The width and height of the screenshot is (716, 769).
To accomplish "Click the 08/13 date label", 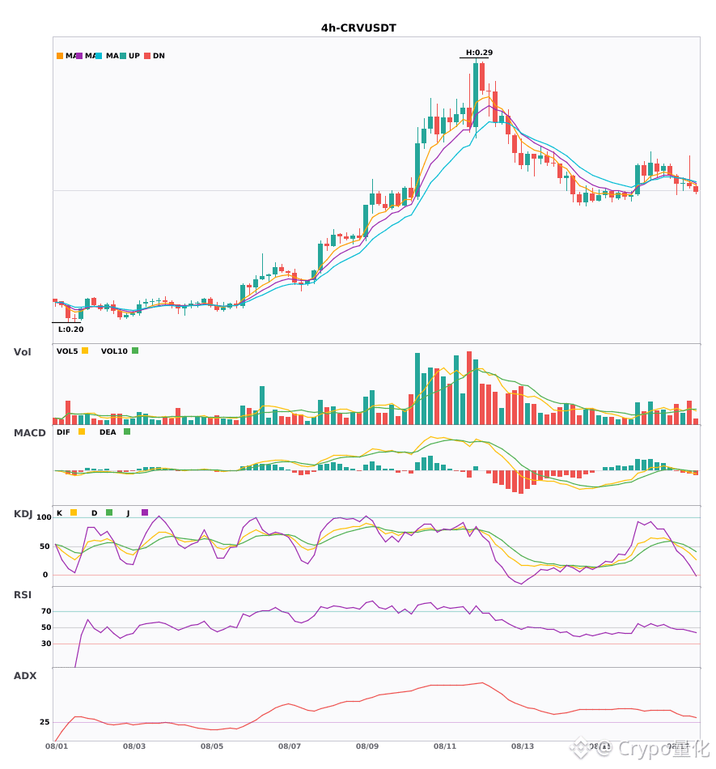I will (523, 746).
